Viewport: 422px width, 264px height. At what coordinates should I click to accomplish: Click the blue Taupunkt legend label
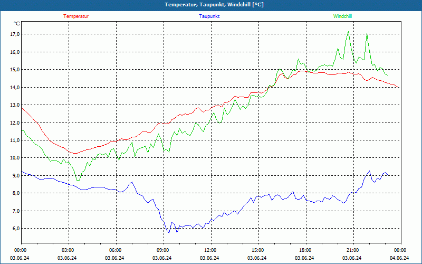209,16
